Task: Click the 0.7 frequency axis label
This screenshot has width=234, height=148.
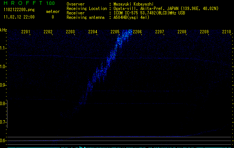Action: (3, 122)
